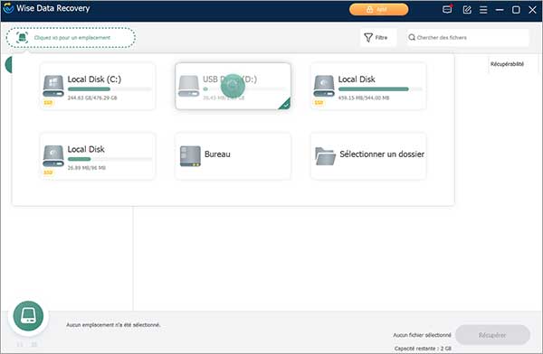543x354 pixels.
Task: Click the green checkmark corner on USB Drive card
Action: click(x=285, y=105)
